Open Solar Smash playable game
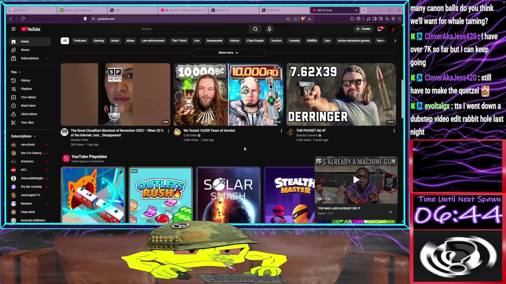The height and width of the screenshot is (284, 506). click(x=228, y=195)
